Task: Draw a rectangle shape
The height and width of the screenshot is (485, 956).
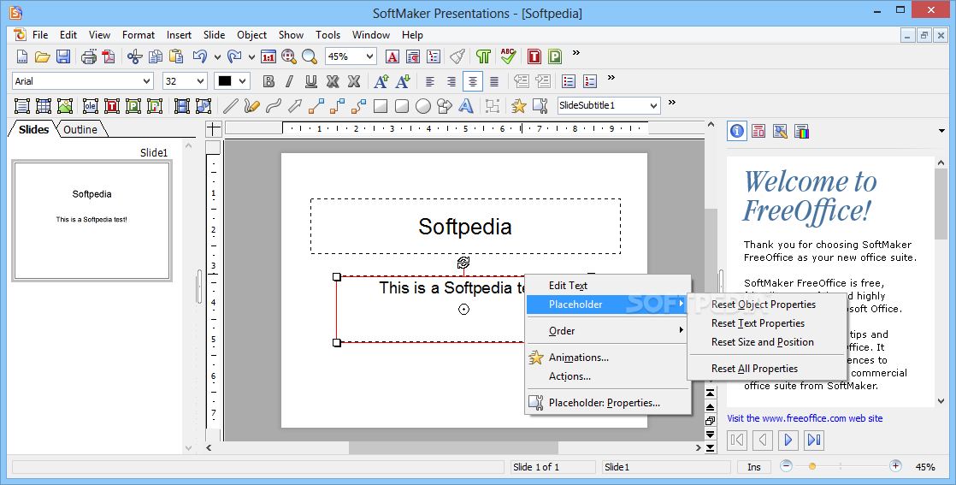Action: click(381, 105)
